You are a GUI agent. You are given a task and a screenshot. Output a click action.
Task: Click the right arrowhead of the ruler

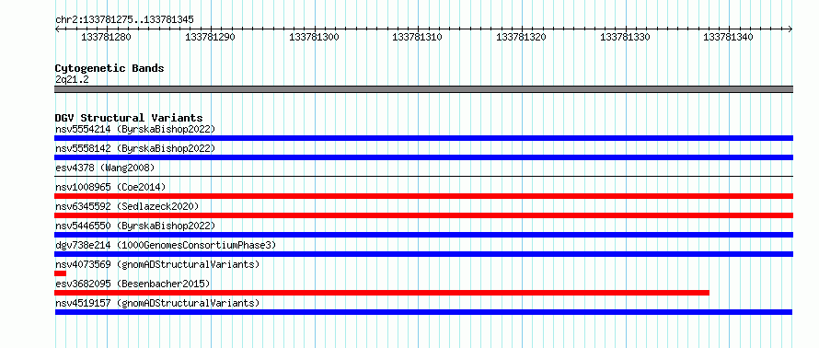click(x=790, y=29)
